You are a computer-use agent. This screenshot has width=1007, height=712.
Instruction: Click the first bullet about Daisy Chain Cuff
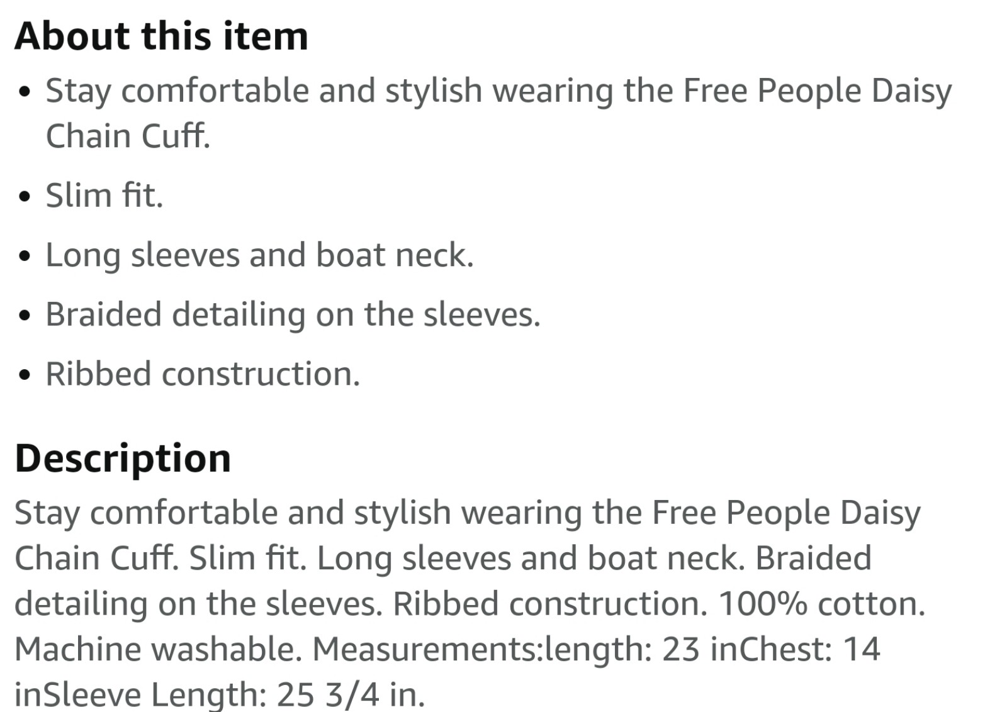(498, 113)
